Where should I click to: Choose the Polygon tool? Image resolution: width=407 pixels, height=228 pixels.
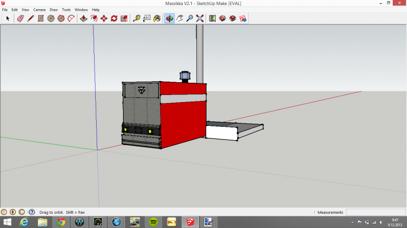[61, 18]
